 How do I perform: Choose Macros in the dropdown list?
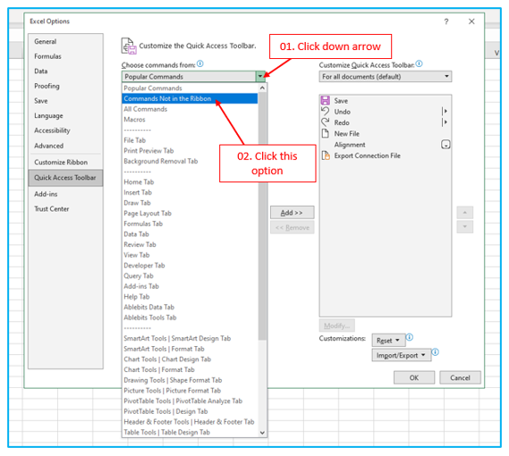[x=190, y=120]
